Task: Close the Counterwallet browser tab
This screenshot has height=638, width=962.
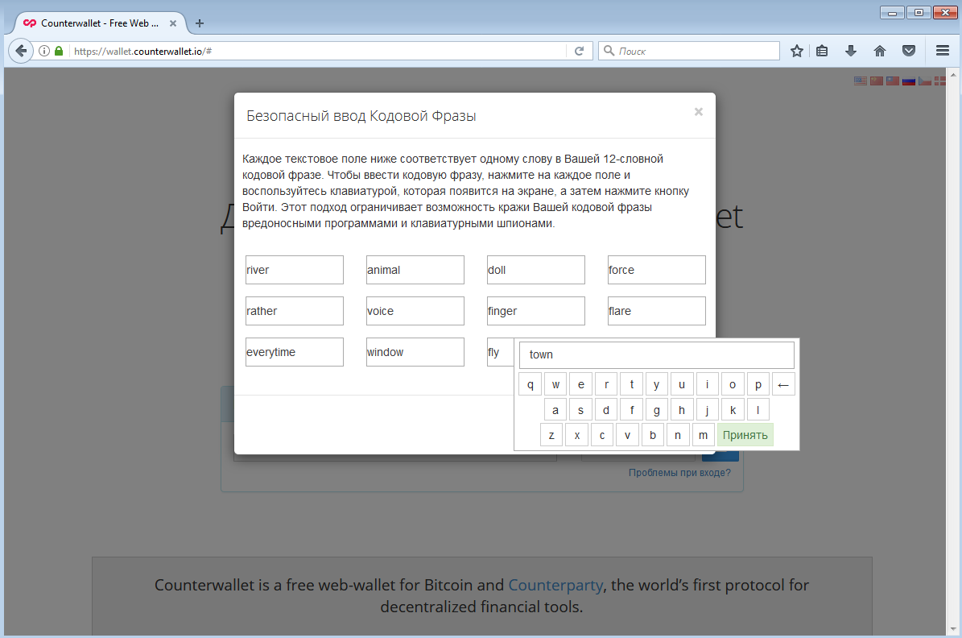Action: 173,23
